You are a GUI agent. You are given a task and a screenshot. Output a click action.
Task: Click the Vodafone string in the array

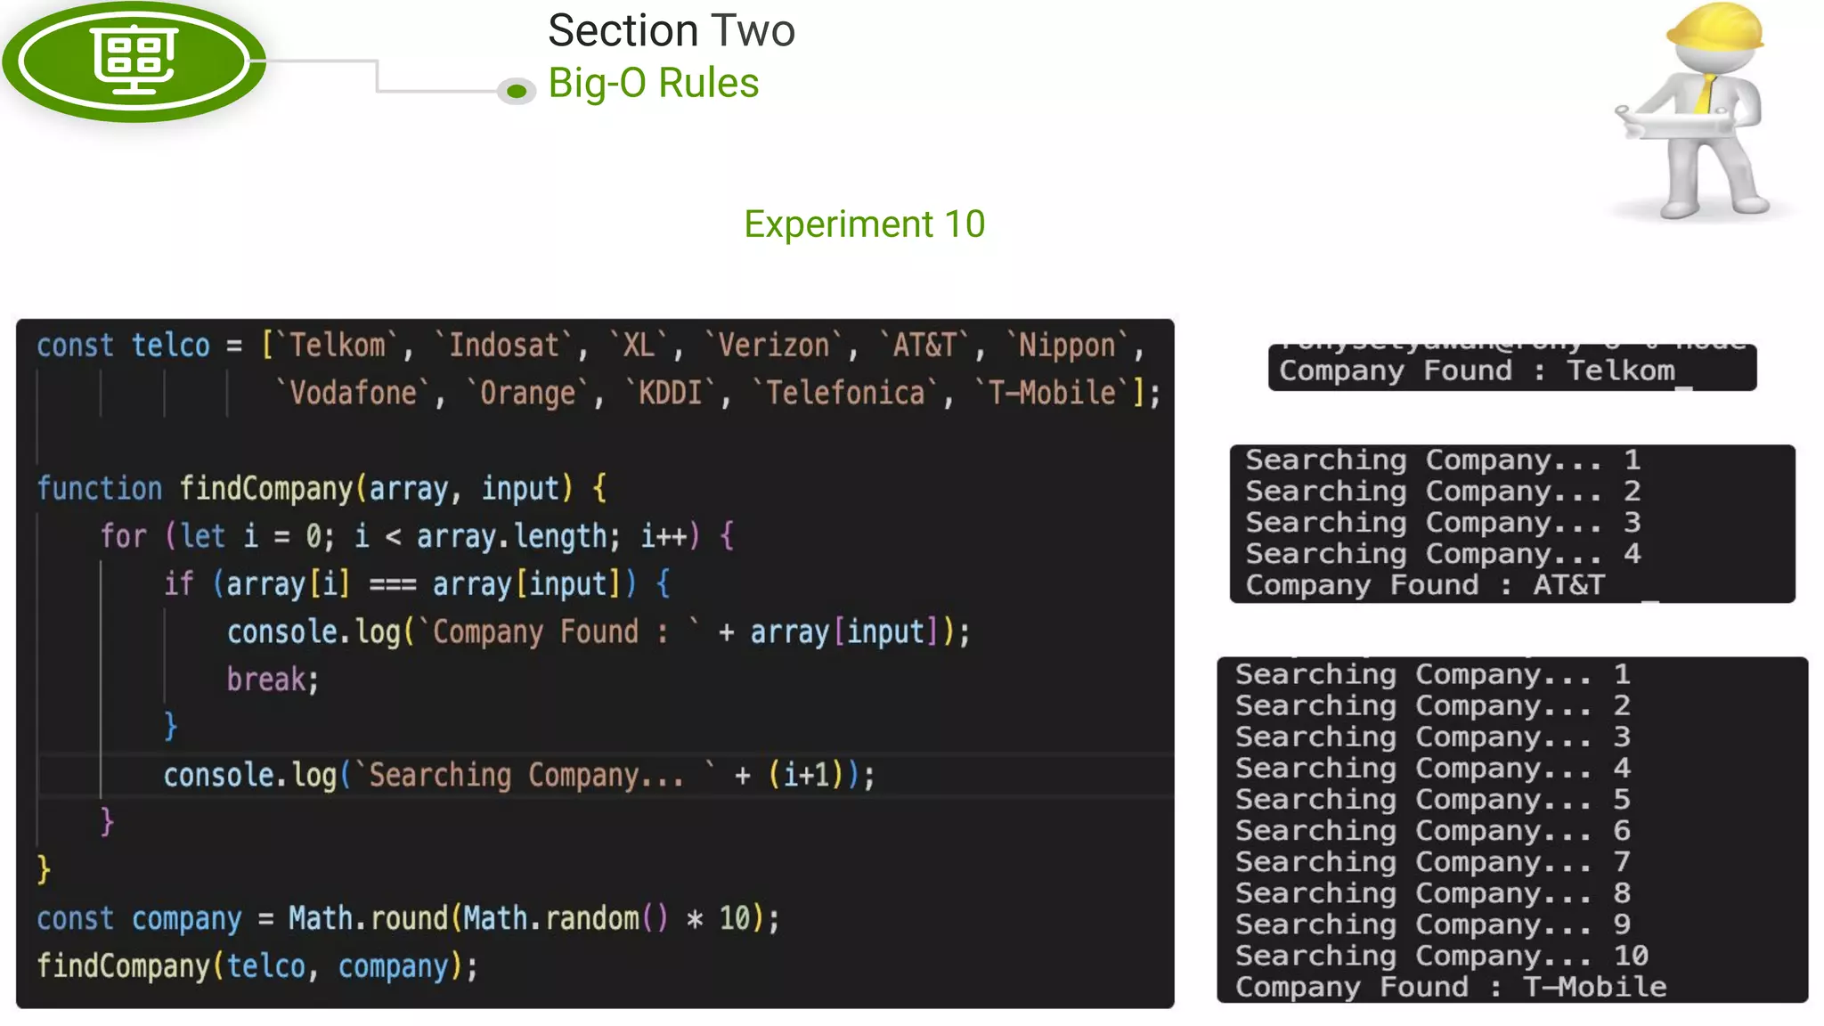pos(354,393)
